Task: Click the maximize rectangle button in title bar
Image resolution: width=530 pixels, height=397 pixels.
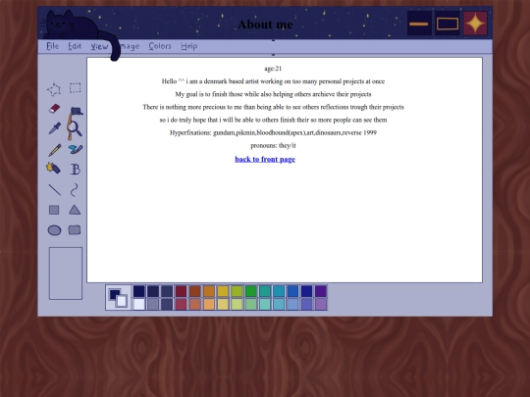Action: coord(448,24)
